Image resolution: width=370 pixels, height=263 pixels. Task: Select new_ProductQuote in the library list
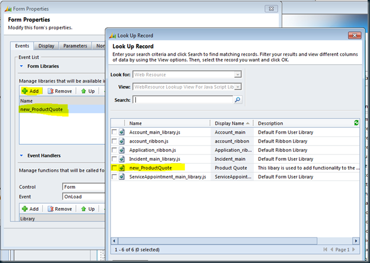pyautogui.click(x=44, y=110)
